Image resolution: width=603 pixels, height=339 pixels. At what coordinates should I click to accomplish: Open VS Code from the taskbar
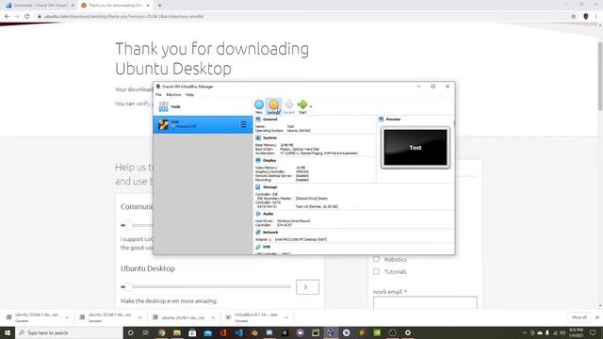click(x=238, y=332)
